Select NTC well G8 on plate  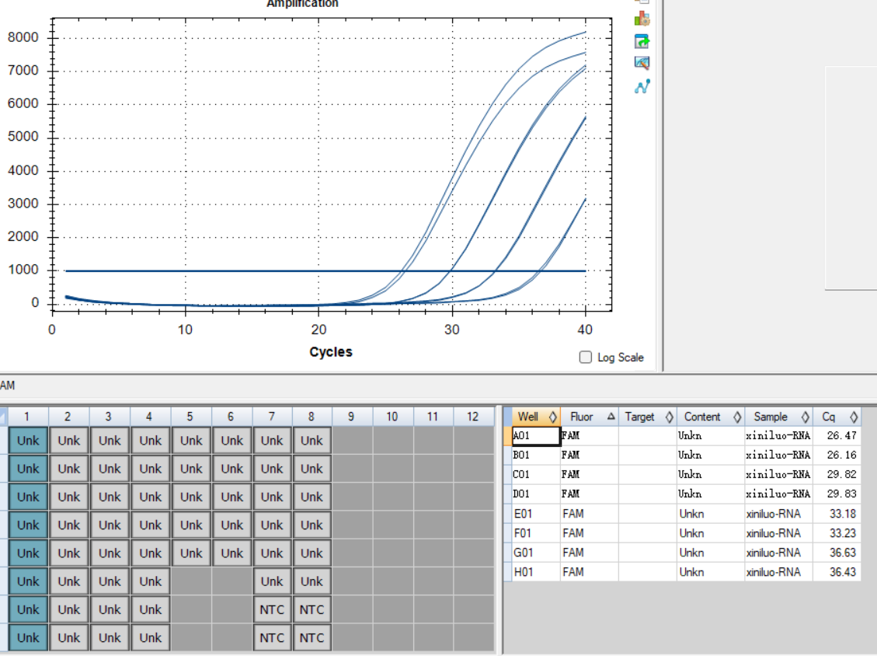[x=311, y=609]
